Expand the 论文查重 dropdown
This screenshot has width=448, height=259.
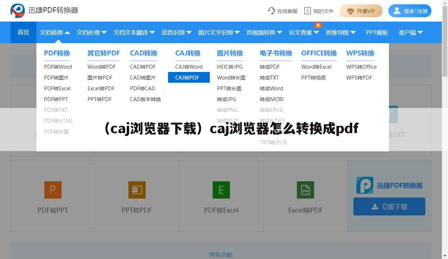coord(316,32)
